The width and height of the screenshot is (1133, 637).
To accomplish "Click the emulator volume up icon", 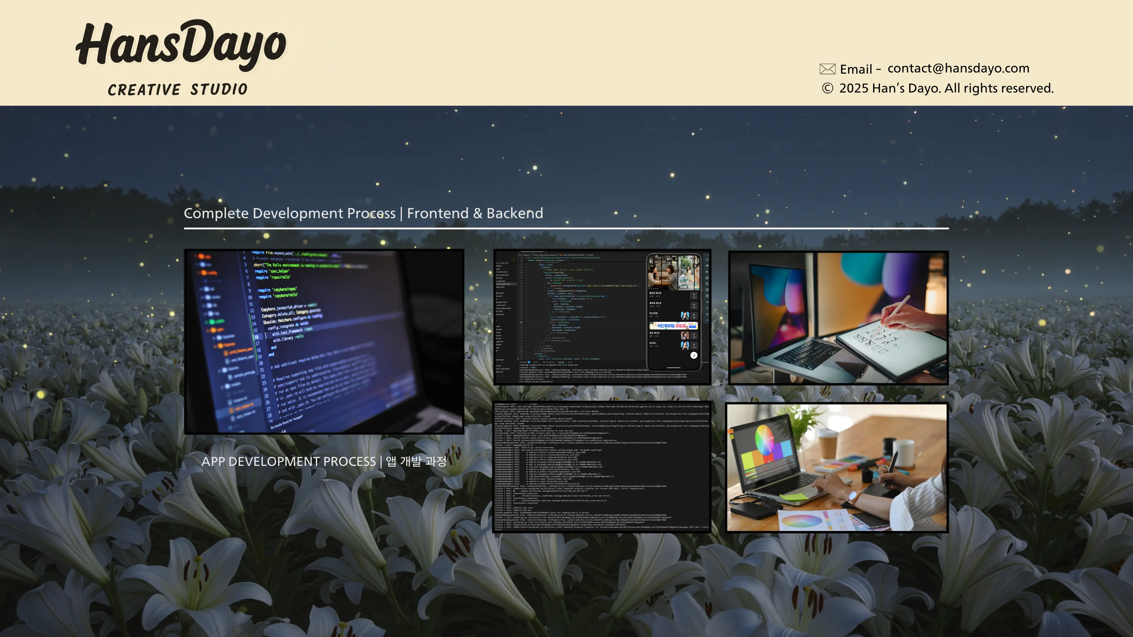I will tap(707, 266).
